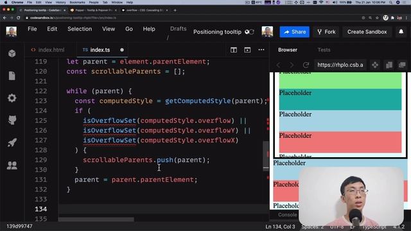Go forward in the preview browser

click(x=292, y=65)
